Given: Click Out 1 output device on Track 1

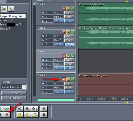Looking at the screenshot, I should pos(69,13).
